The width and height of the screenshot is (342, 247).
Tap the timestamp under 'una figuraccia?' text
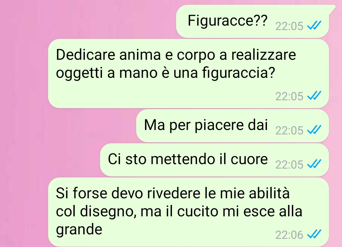pos(289,96)
